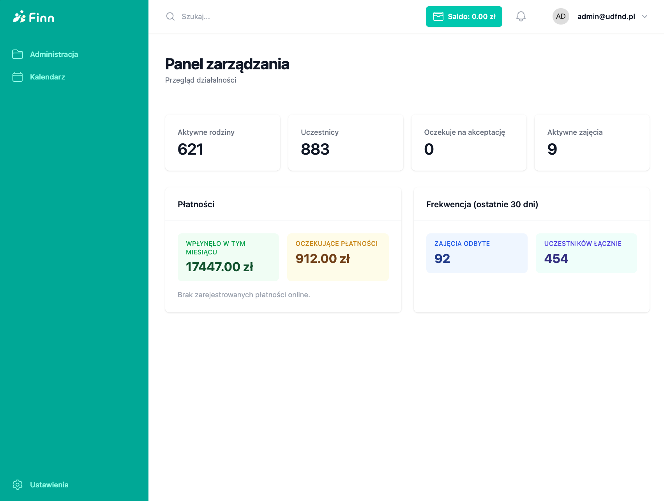Open the Administracja menu item

54,54
